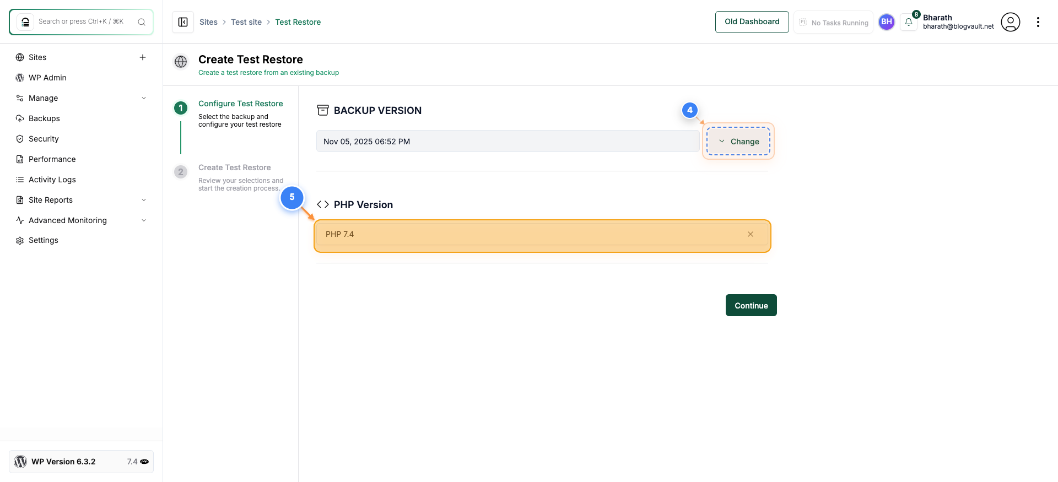
Task: Click code brackets icon near PHP Version
Action: click(x=323, y=204)
